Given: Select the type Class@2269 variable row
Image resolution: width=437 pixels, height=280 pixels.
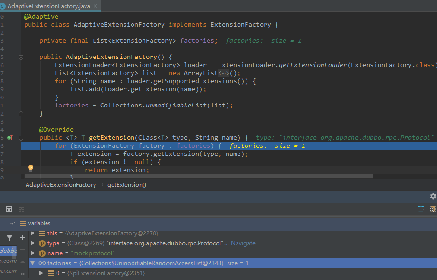Looking at the screenshot, I should coord(232,243).
